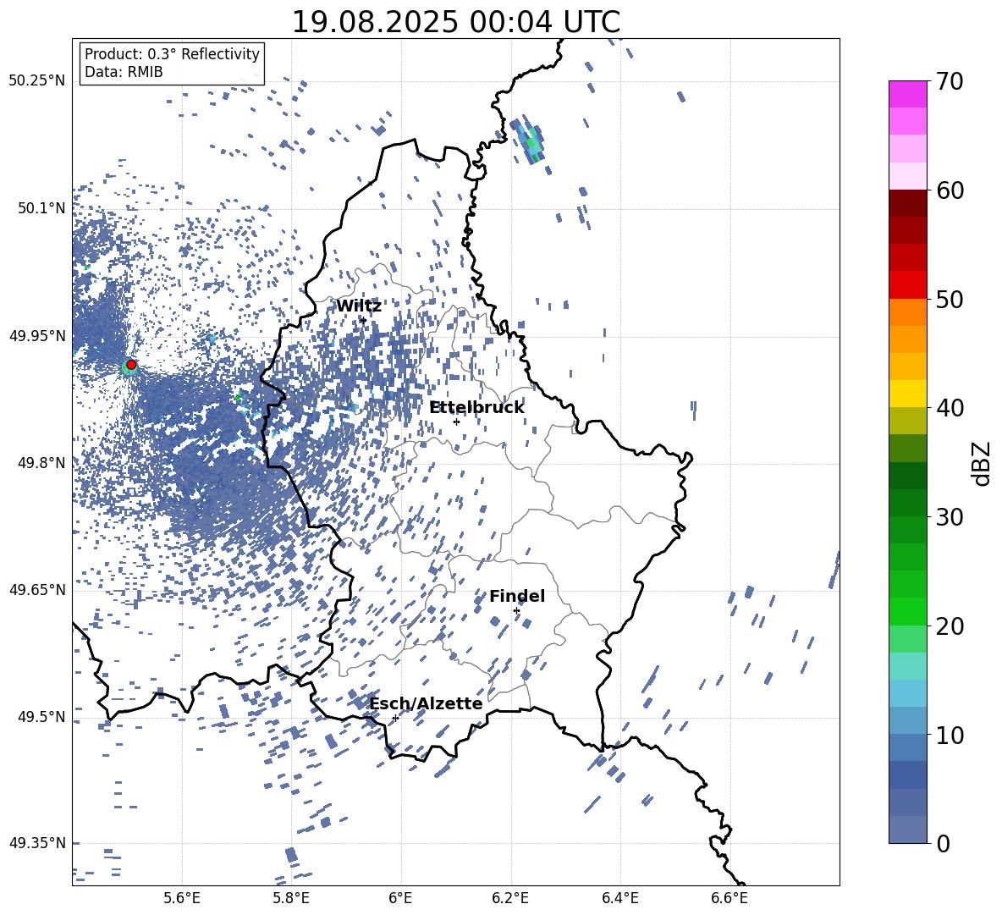This screenshot has width=1002, height=915.
Task: Click the 49.5°N latitude tick label
Action: point(41,716)
